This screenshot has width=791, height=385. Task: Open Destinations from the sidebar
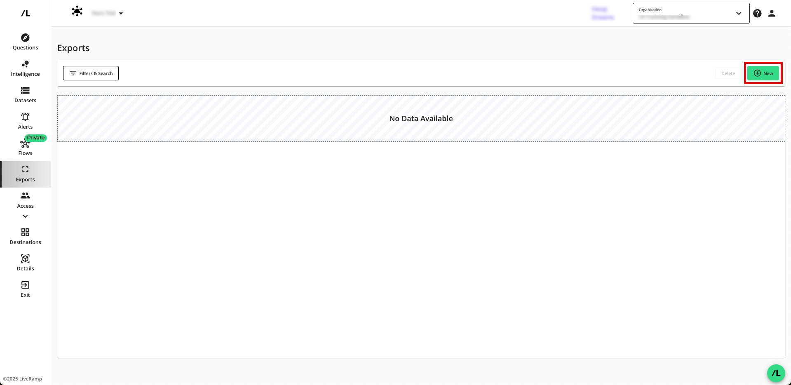pyautogui.click(x=25, y=237)
